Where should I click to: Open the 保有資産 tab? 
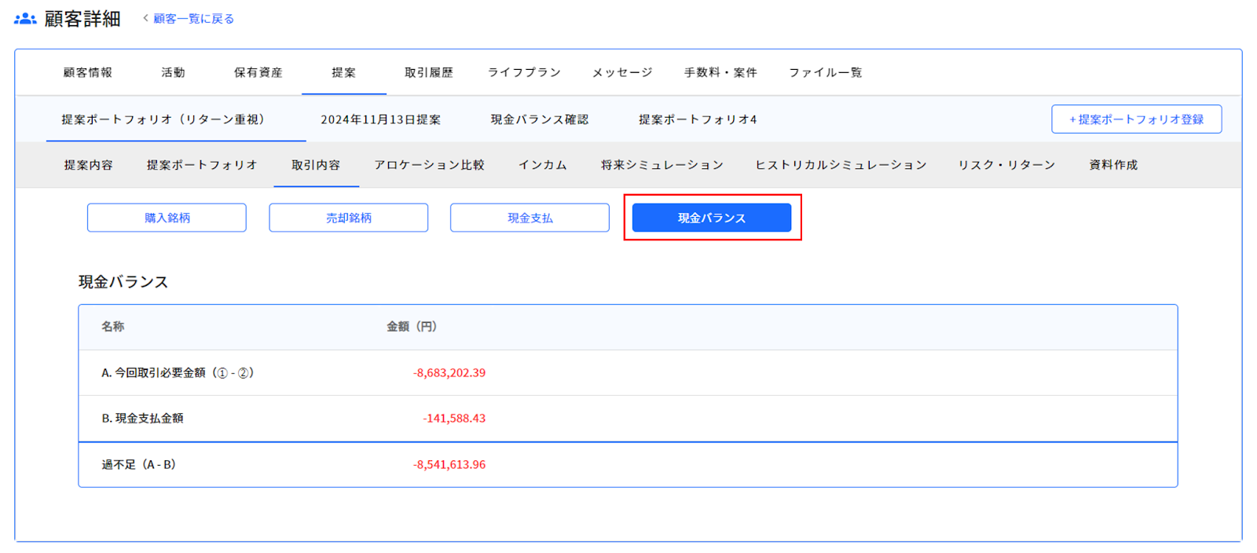(258, 72)
